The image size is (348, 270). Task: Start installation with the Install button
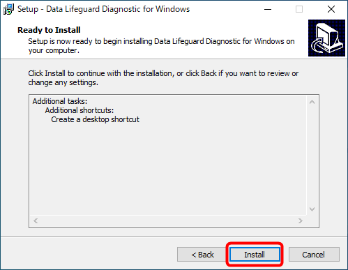coord(255,255)
